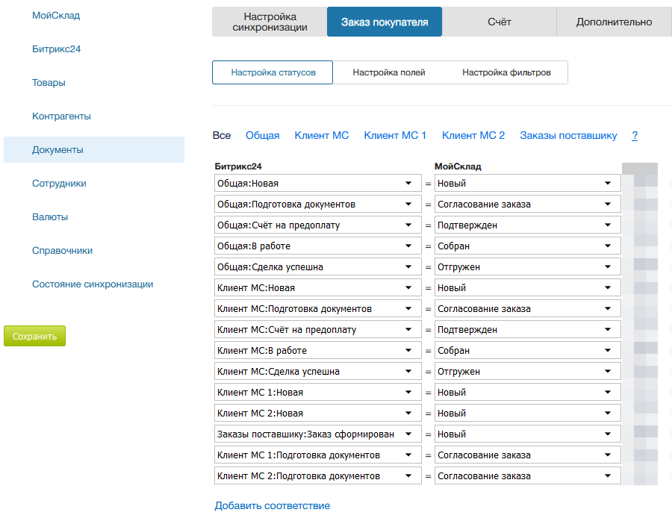Go to the Настройка синхронизации tab
The height and width of the screenshot is (524, 672).
(270, 22)
